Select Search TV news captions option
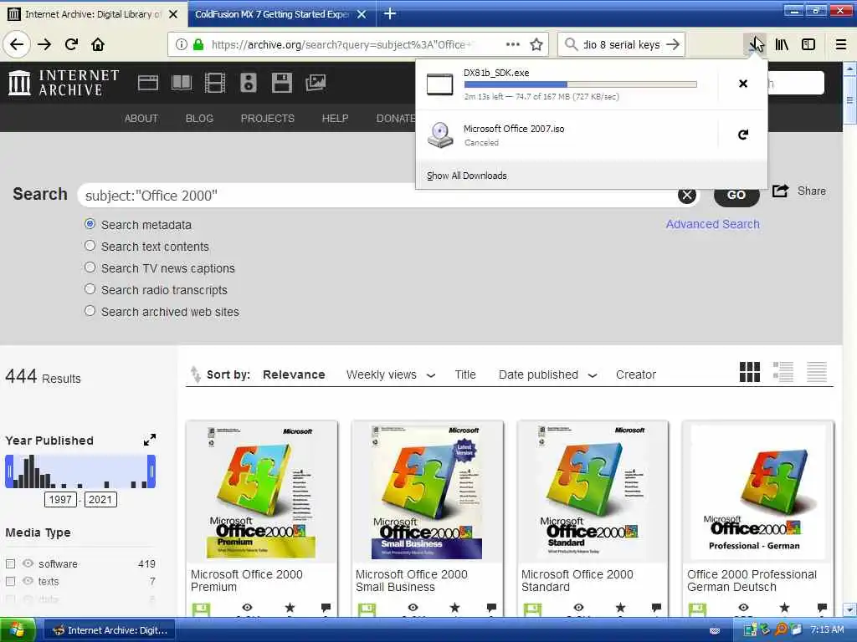 [90, 267]
